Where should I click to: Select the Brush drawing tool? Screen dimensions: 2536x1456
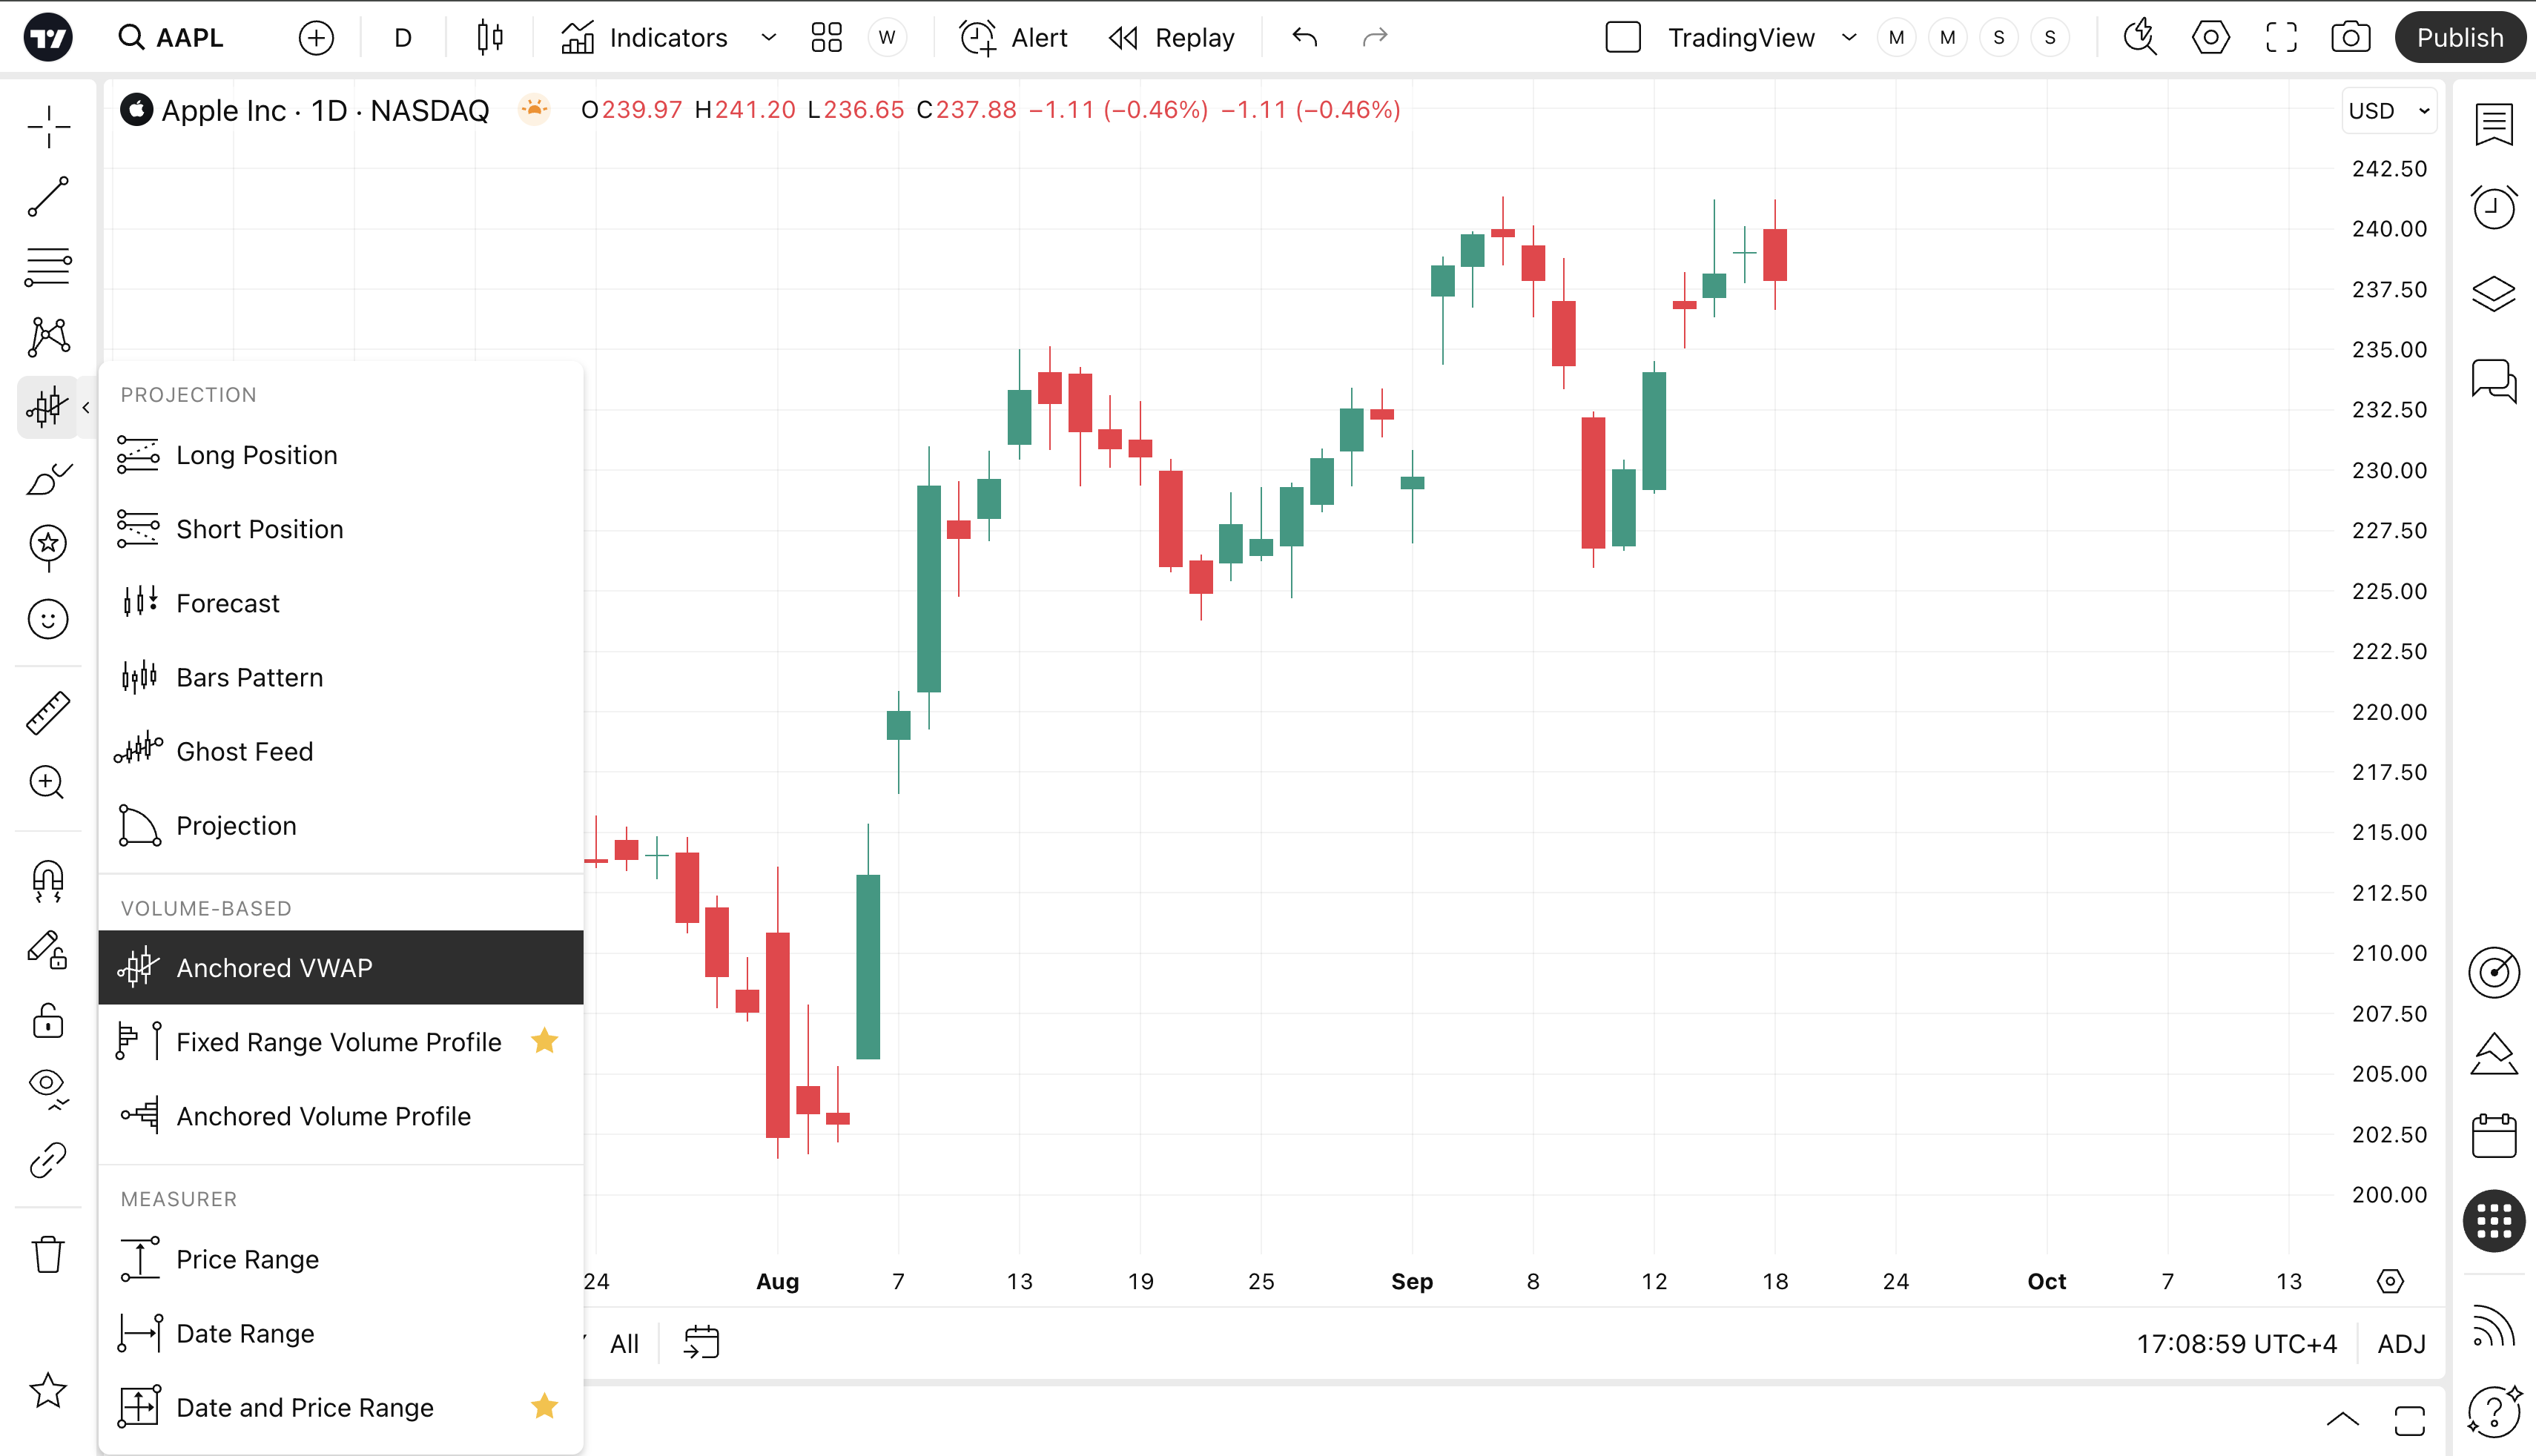[x=48, y=479]
